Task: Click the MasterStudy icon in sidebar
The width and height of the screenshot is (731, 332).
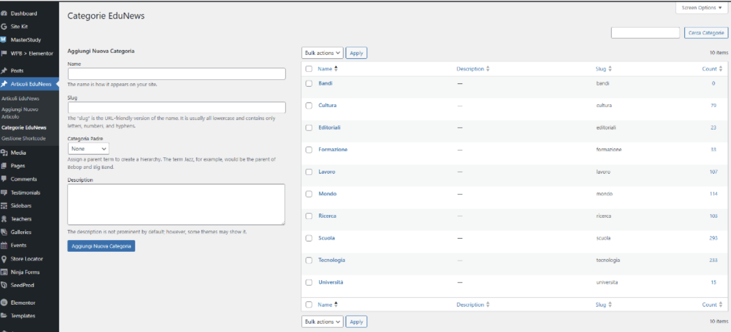Action: coord(4,40)
